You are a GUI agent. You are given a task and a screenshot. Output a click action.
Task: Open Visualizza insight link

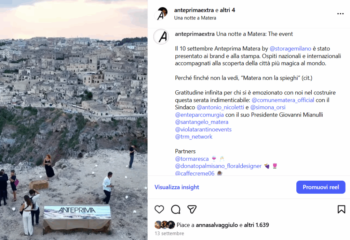[x=177, y=187]
